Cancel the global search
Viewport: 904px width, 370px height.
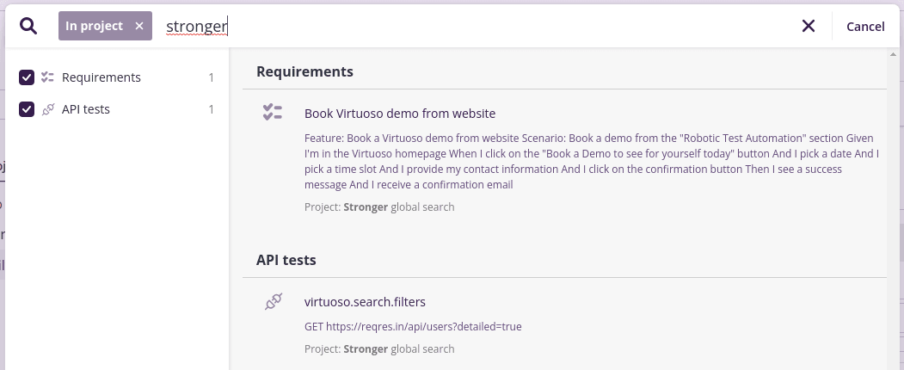pyautogui.click(x=865, y=27)
